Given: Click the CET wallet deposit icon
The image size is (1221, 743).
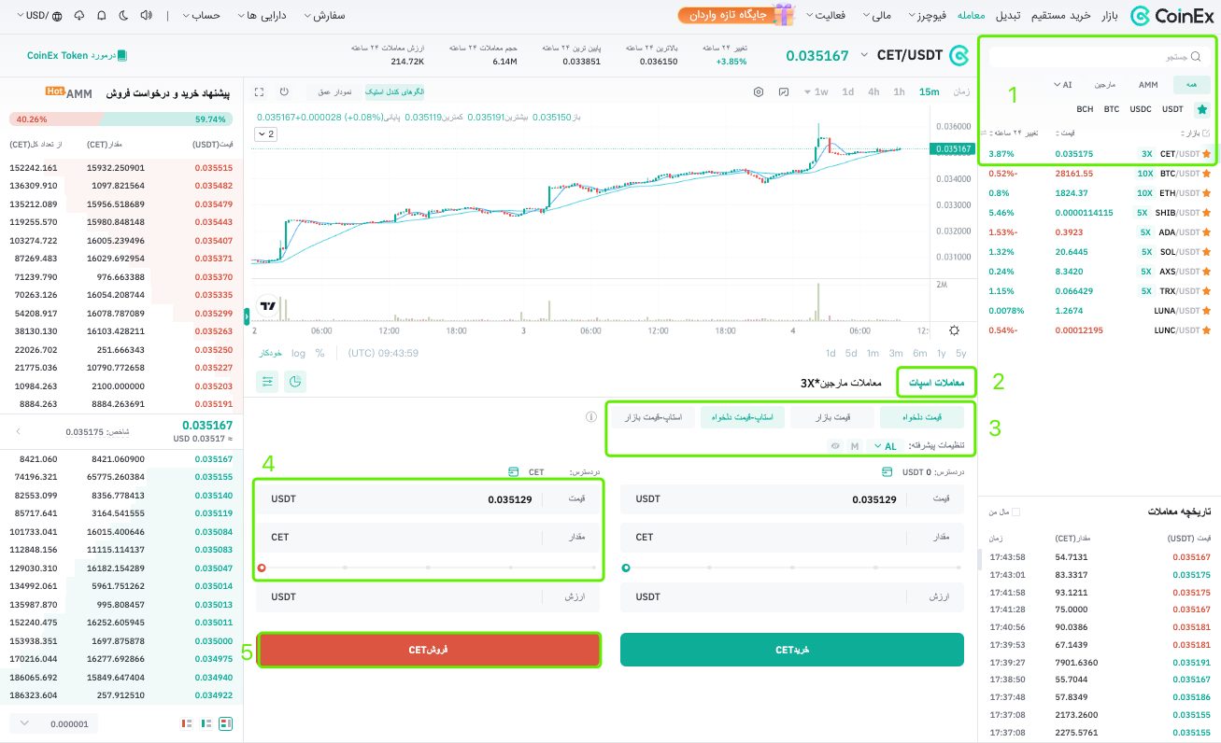Looking at the screenshot, I should click(x=513, y=471).
